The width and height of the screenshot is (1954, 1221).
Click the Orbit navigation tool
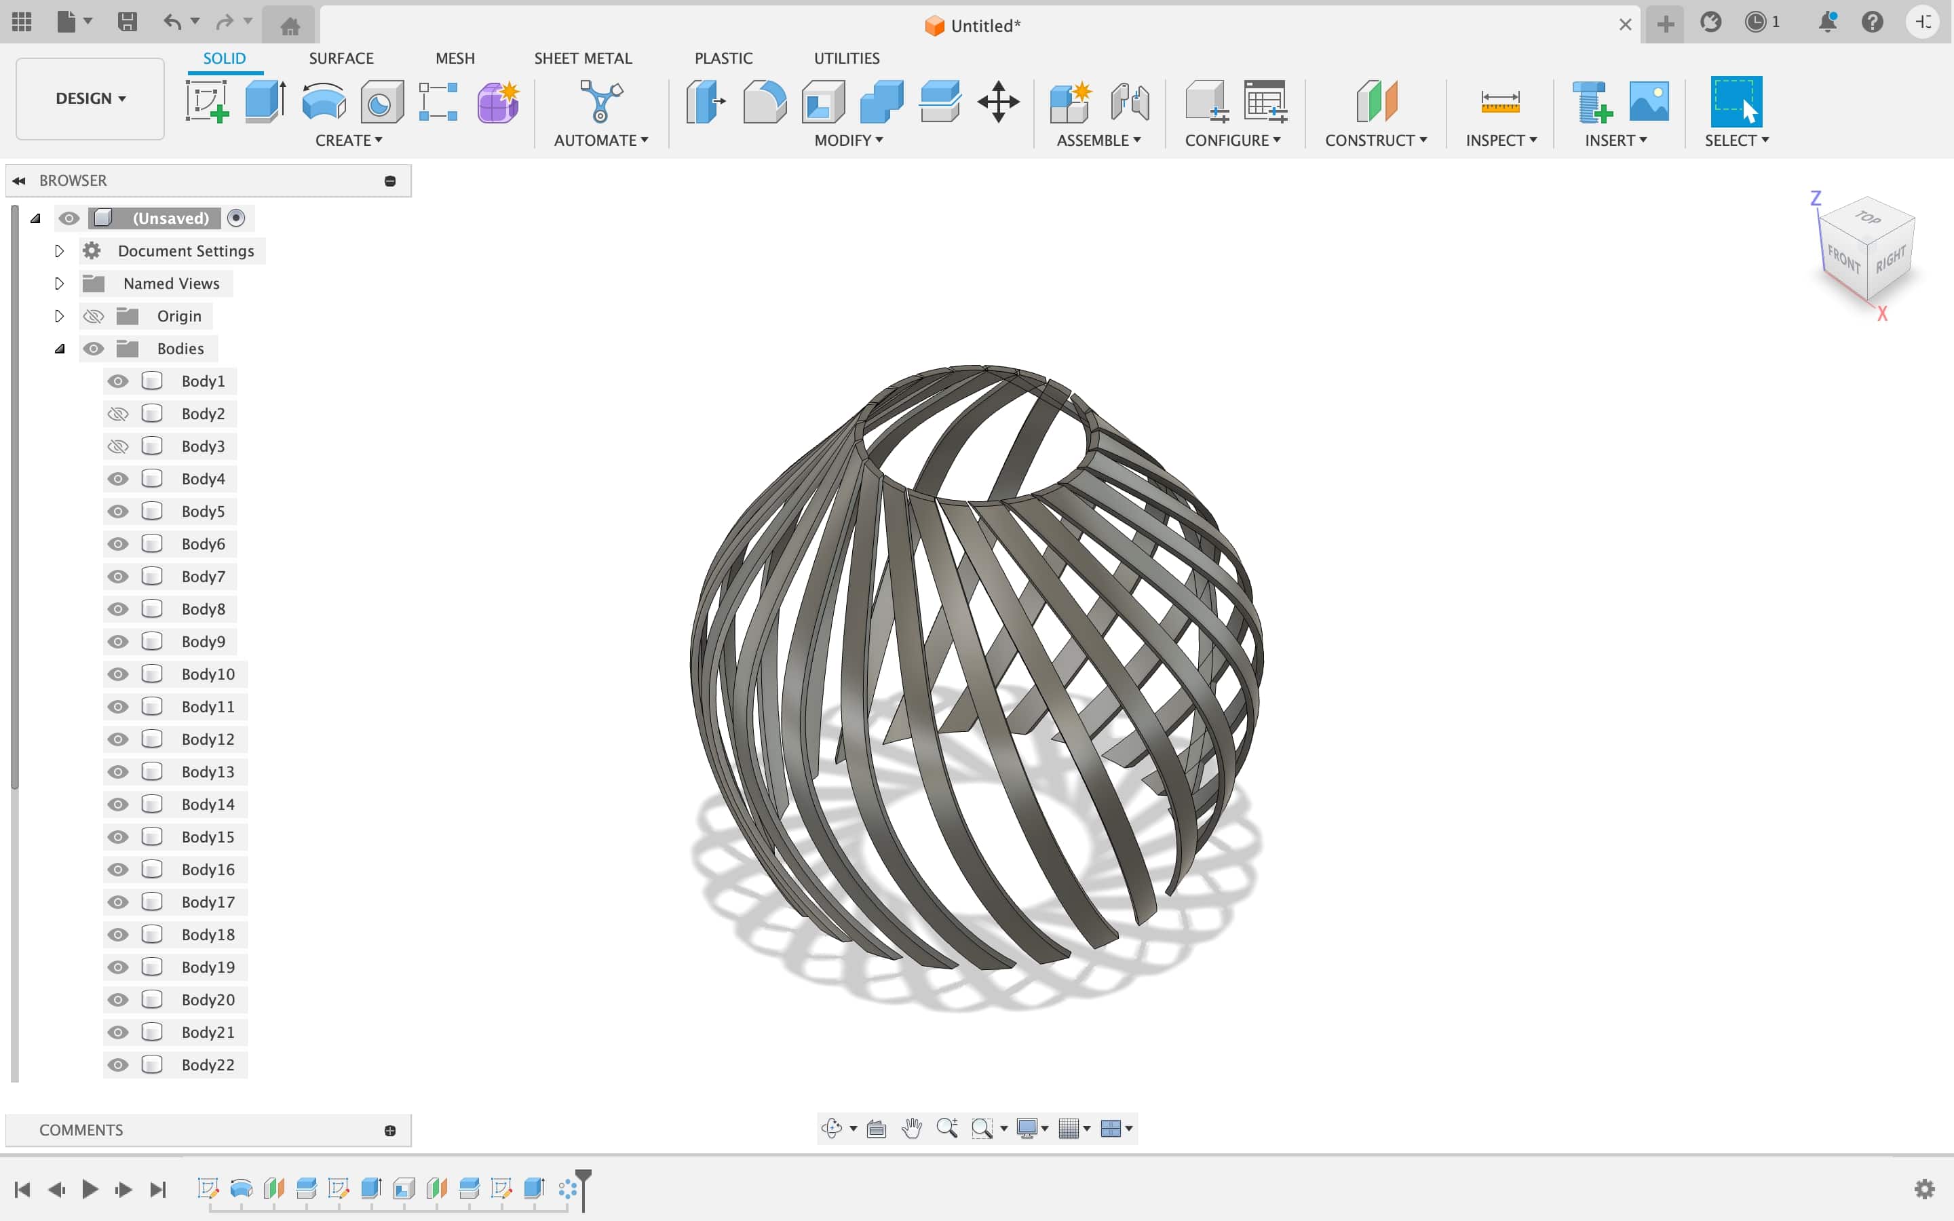832,1128
